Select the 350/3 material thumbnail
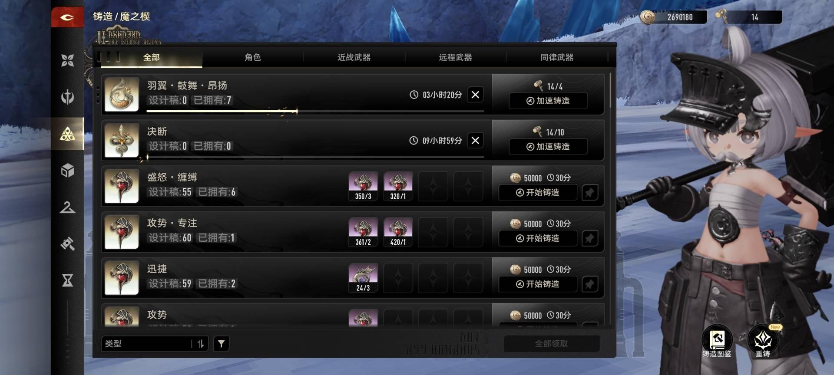This screenshot has height=375, width=834. tap(363, 186)
